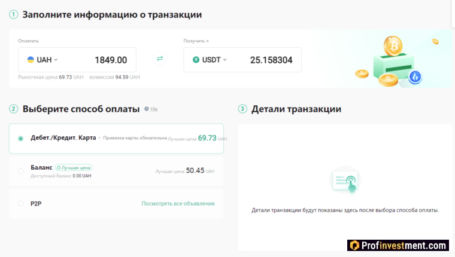Click the Оплатить field label
The height and width of the screenshot is (257, 455).
28,41
